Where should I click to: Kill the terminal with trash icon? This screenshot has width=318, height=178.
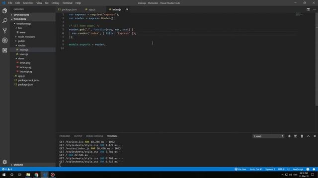click(x=302, y=136)
